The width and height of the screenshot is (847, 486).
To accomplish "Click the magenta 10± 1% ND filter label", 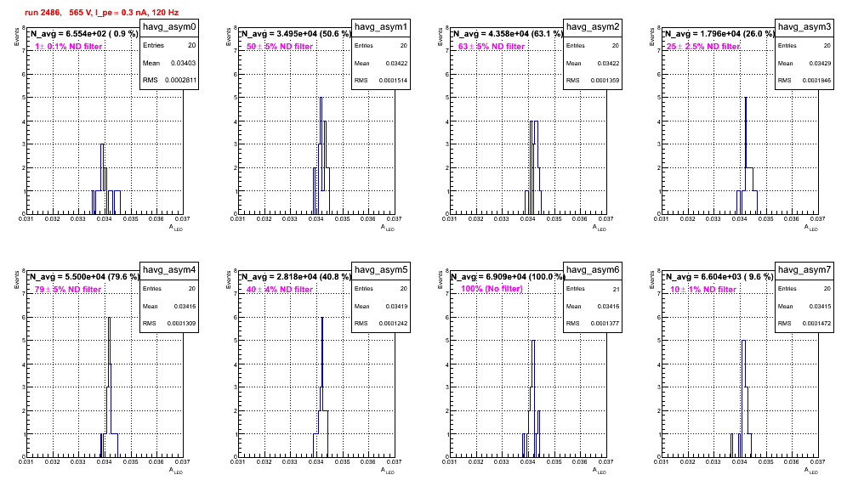I will coord(703,290).
